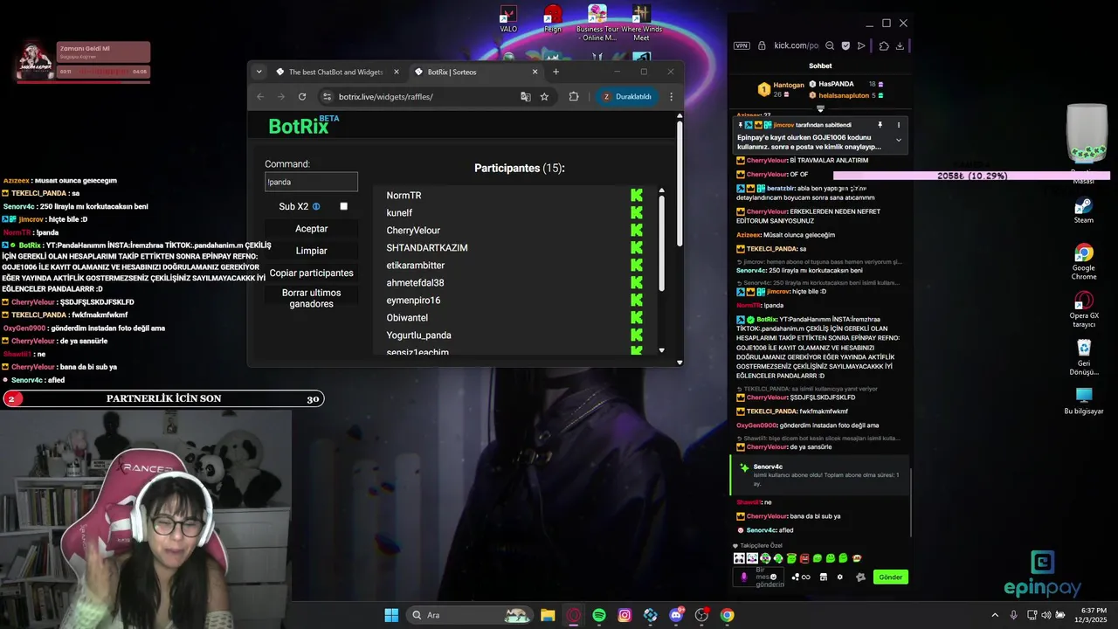Click Borrar ultimos ganadores button
Screen dimensions: 1118x629
click(x=311, y=298)
